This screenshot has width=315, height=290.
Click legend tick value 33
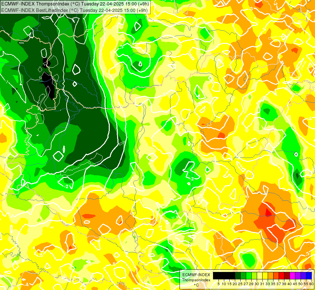(268, 284)
